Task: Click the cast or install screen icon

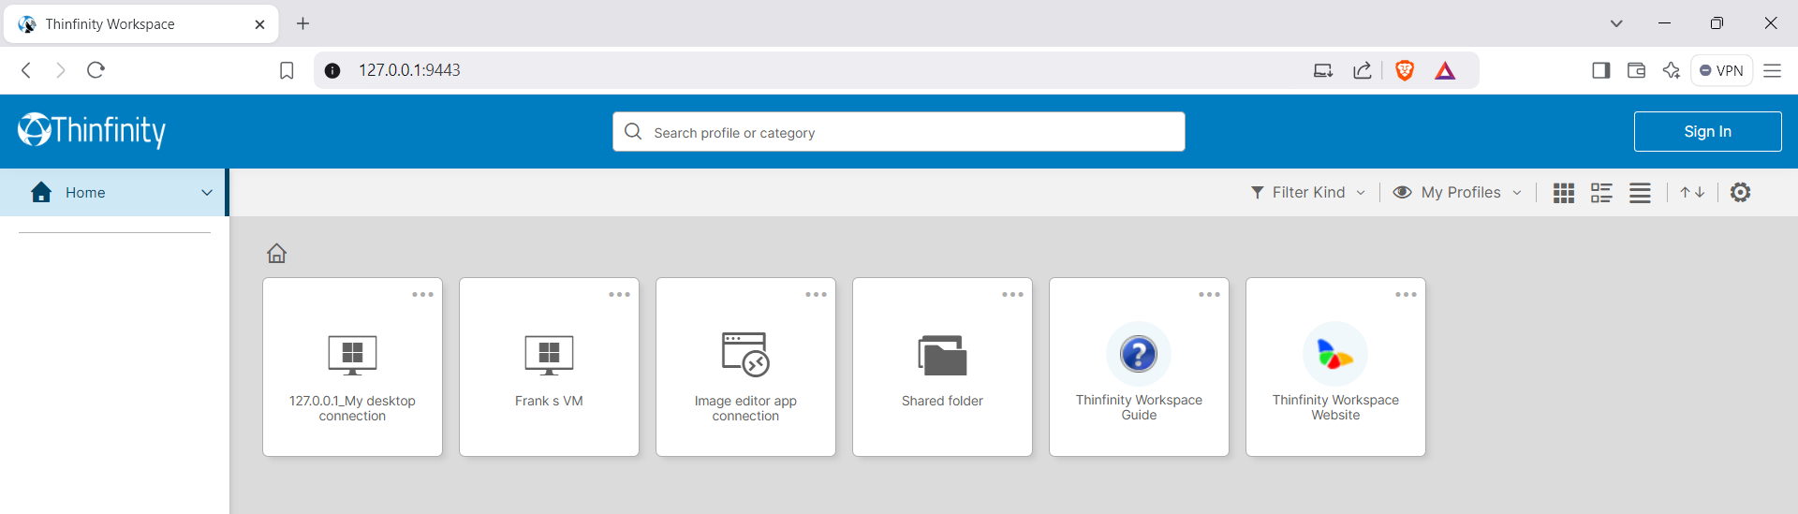Action: 1322,70
